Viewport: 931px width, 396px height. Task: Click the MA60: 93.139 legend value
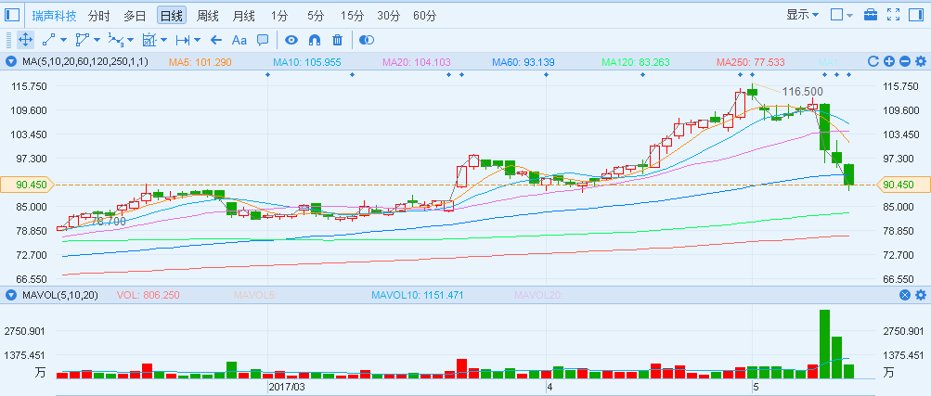(x=524, y=61)
